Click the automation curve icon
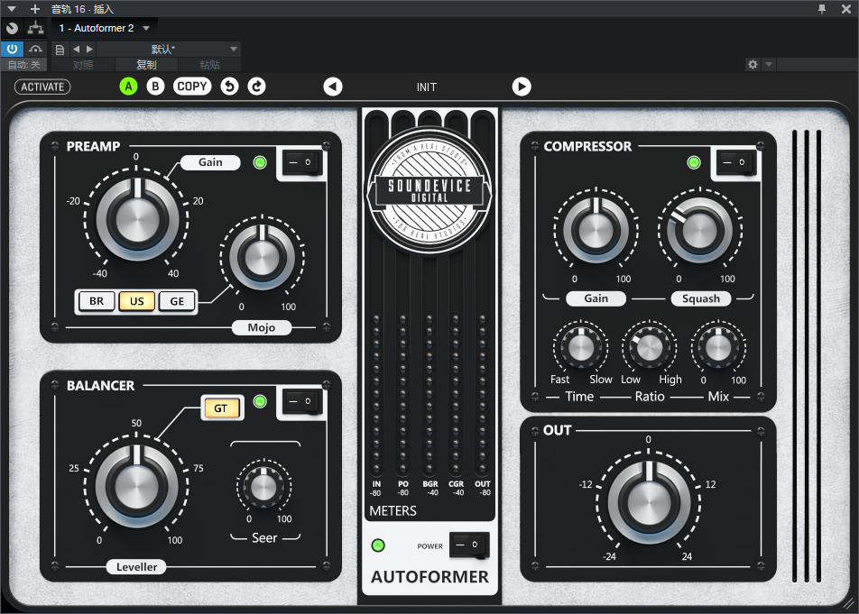Screen dimensions: 859x614 [35, 49]
